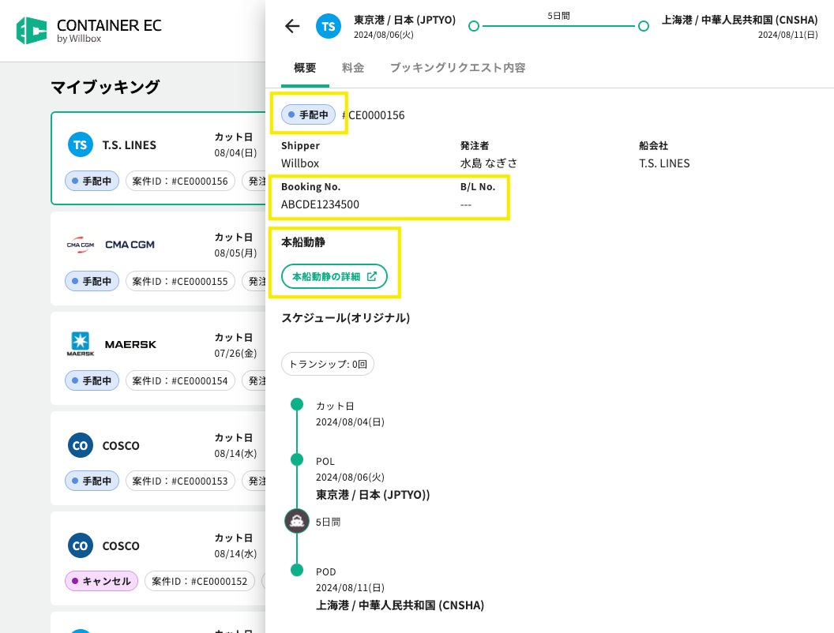Click the booking number ABCDE1234500
Image resolution: width=834 pixels, height=633 pixels.
tap(320, 204)
